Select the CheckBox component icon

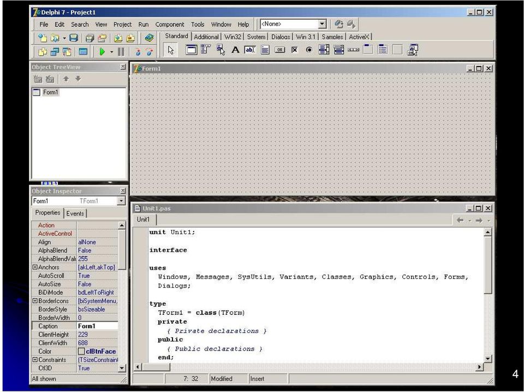click(294, 50)
